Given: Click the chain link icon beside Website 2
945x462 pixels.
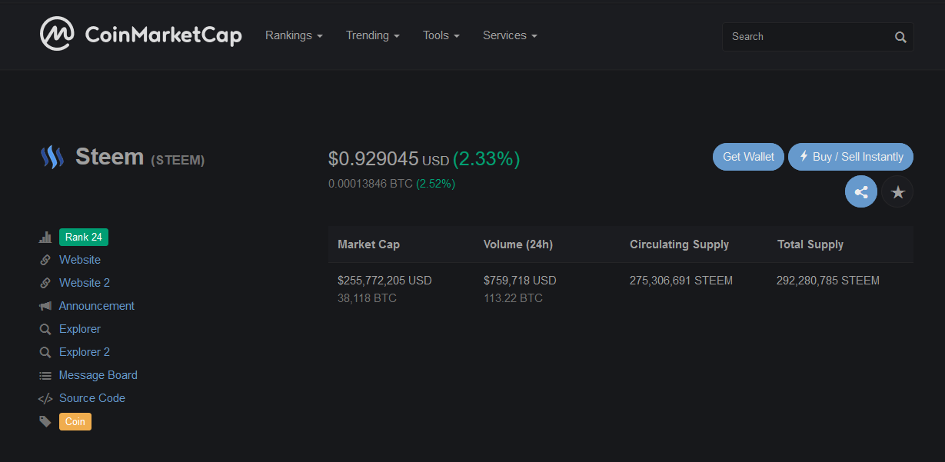Looking at the screenshot, I should tap(45, 283).
